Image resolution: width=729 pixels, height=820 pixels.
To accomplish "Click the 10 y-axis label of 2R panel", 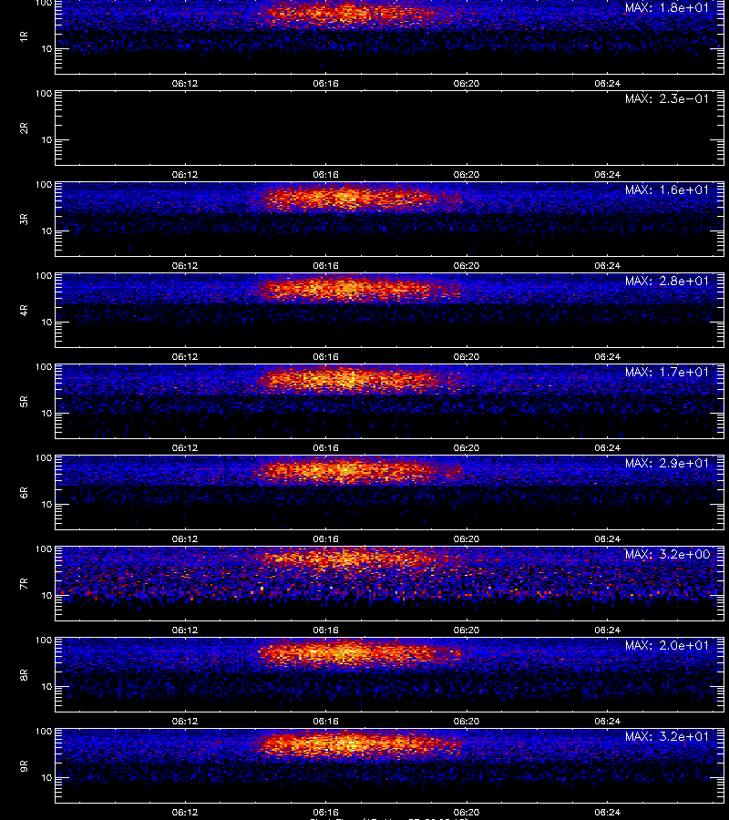I will click(x=46, y=139).
